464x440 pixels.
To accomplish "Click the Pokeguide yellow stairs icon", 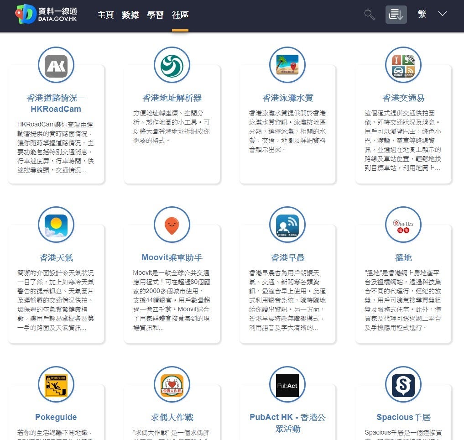I will pyautogui.click(x=56, y=385).
